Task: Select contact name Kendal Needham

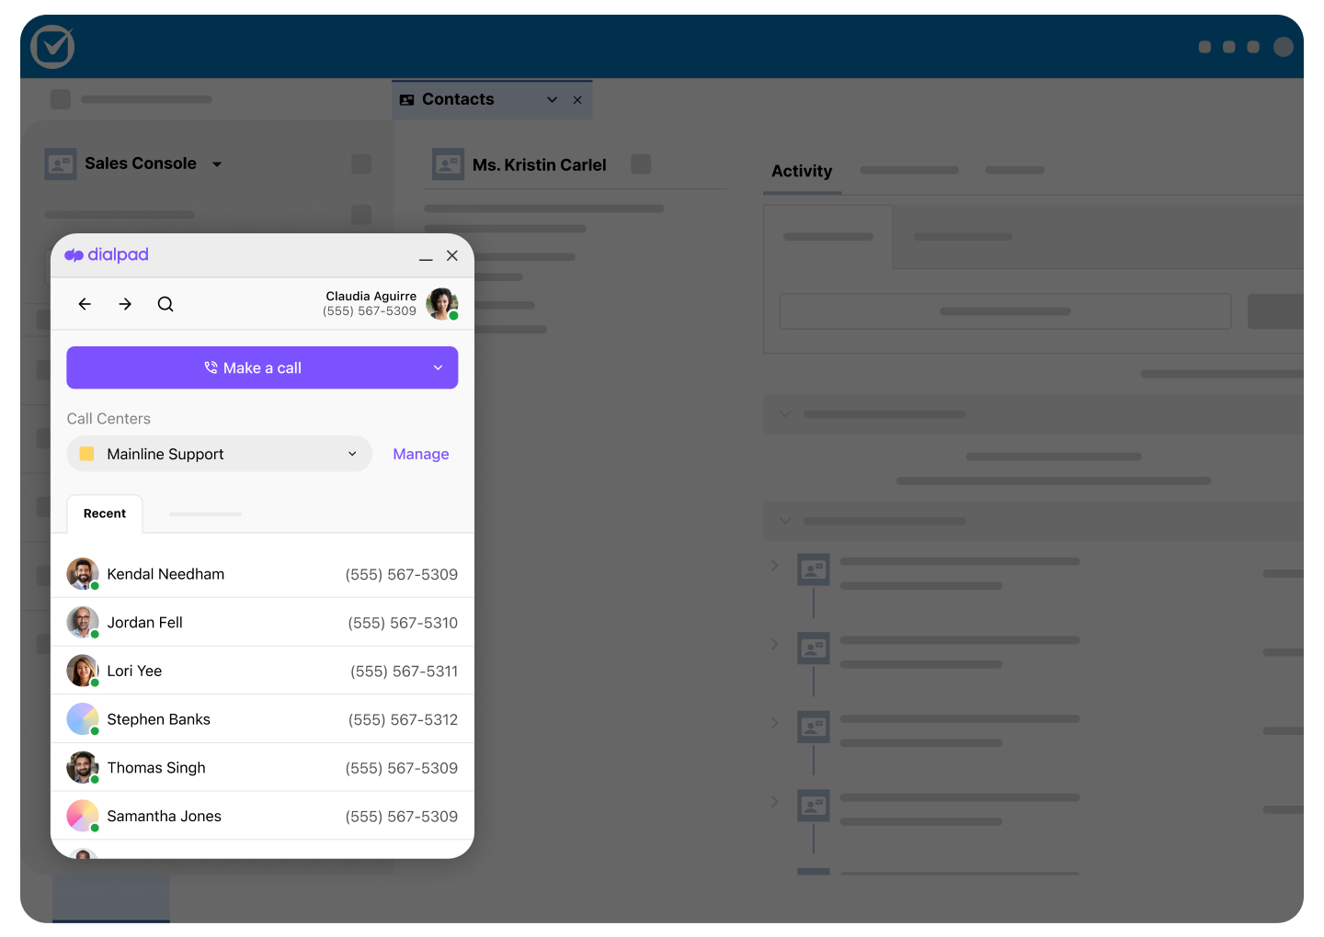Action: coord(165,574)
